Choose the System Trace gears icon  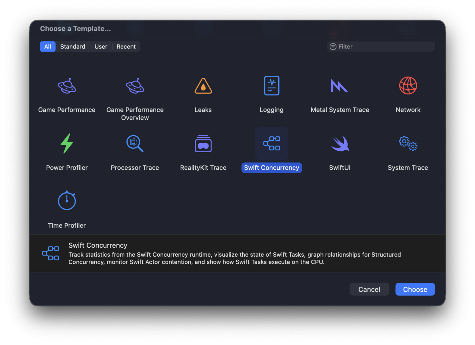point(408,143)
